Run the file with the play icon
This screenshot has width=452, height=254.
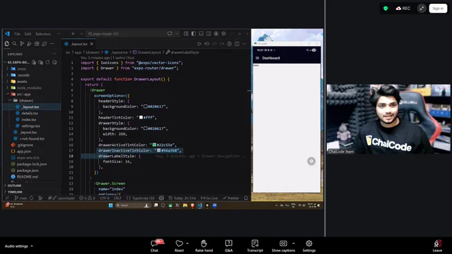(199, 44)
